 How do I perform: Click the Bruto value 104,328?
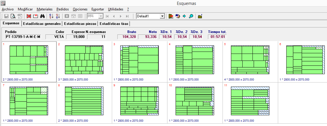coord(127,37)
